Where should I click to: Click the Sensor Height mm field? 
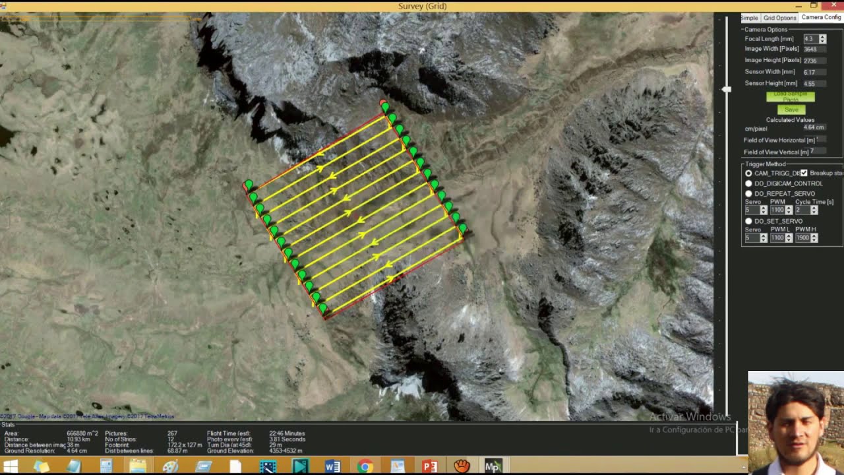point(814,84)
